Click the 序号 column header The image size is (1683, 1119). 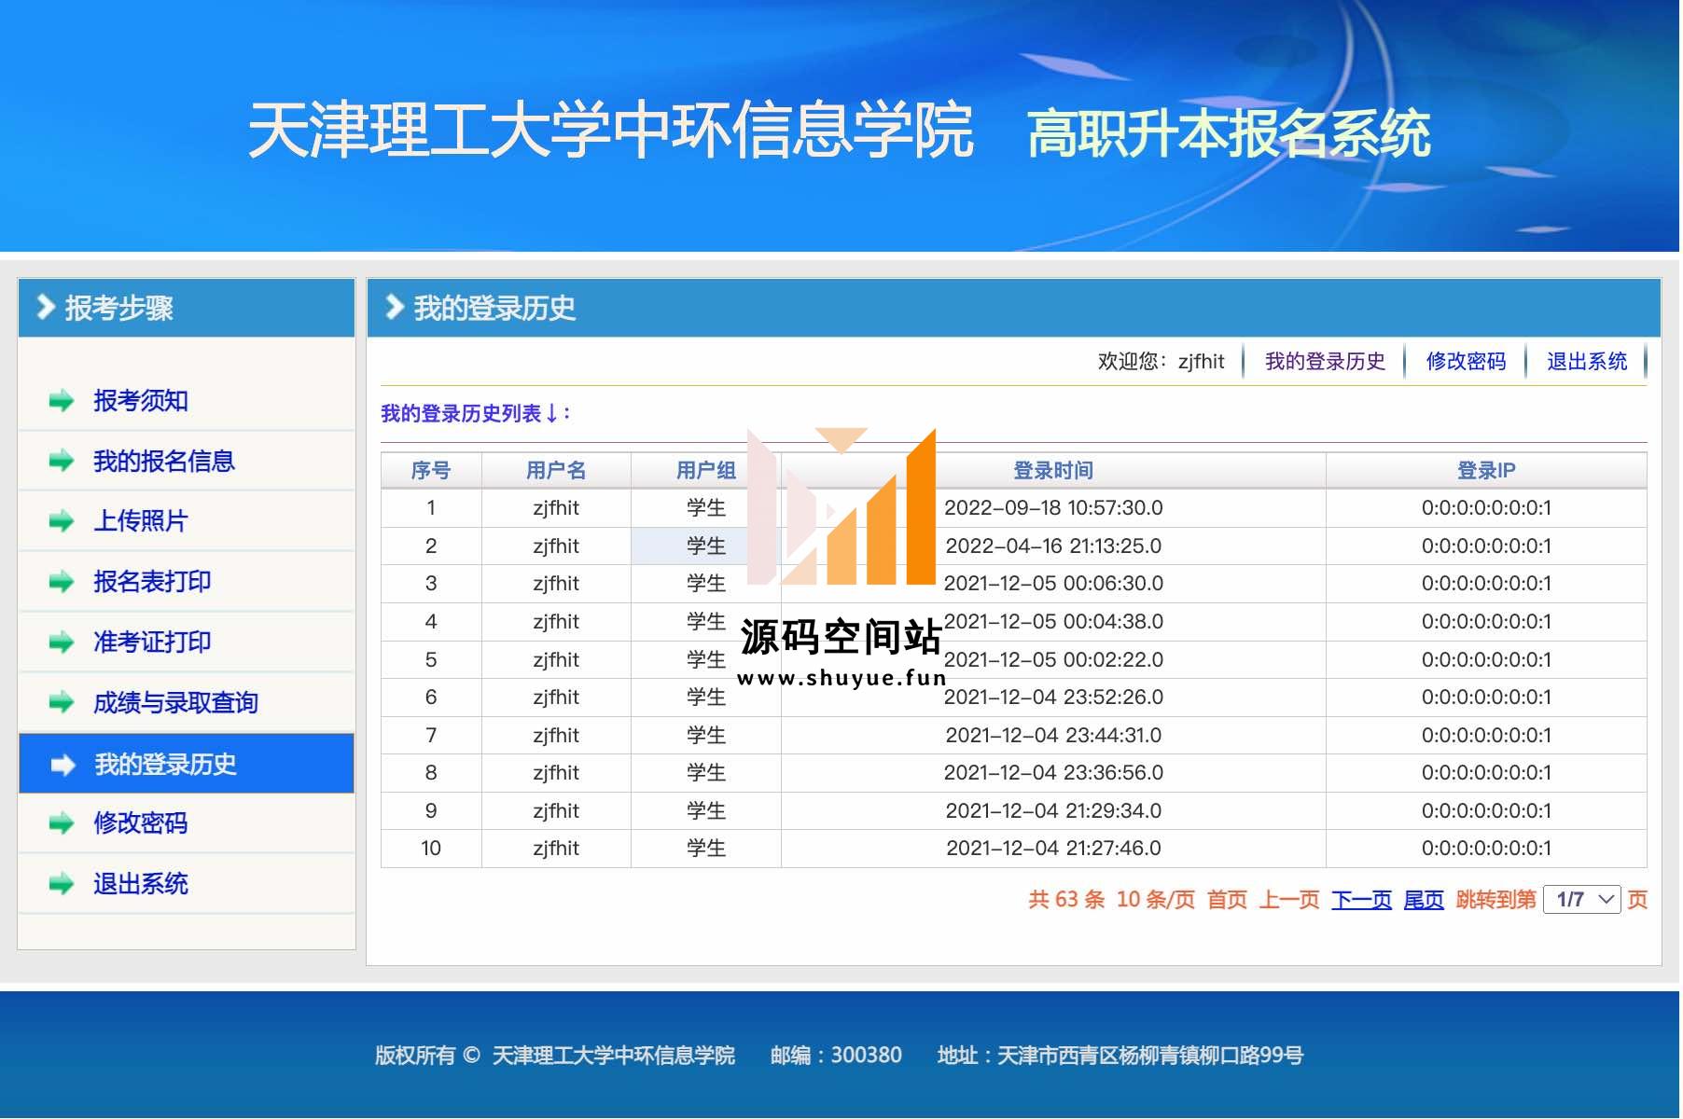point(431,471)
